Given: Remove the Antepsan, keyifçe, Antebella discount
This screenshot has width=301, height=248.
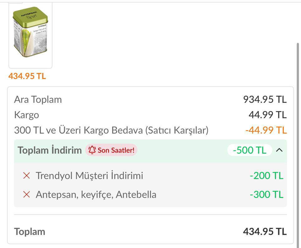Looking at the screenshot, I should pos(27,194).
